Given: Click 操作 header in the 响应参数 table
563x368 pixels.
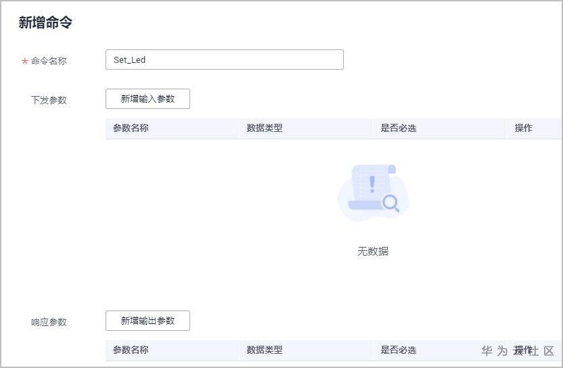Looking at the screenshot, I should click(524, 350).
